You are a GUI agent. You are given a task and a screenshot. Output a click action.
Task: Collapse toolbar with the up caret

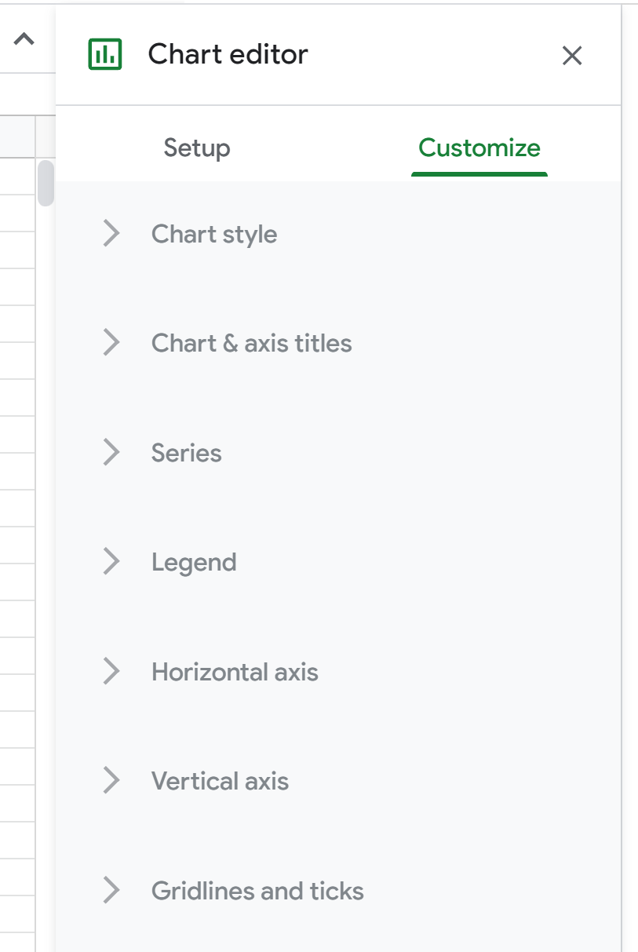tap(24, 39)
